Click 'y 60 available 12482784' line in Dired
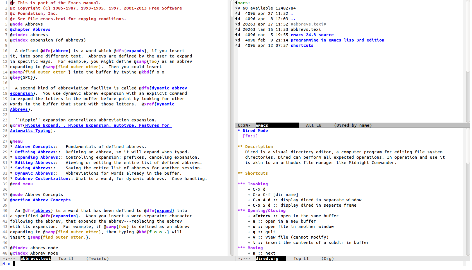The height and width of the screenshot is (270, 472). pos(267,8)
